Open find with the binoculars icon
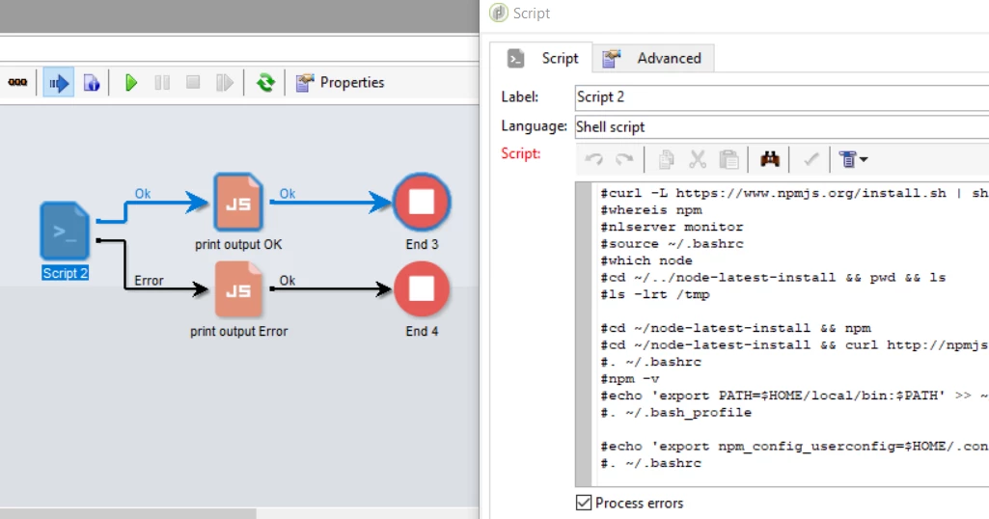989x519 pixels. pyautogui.click(x=770, y=159)
